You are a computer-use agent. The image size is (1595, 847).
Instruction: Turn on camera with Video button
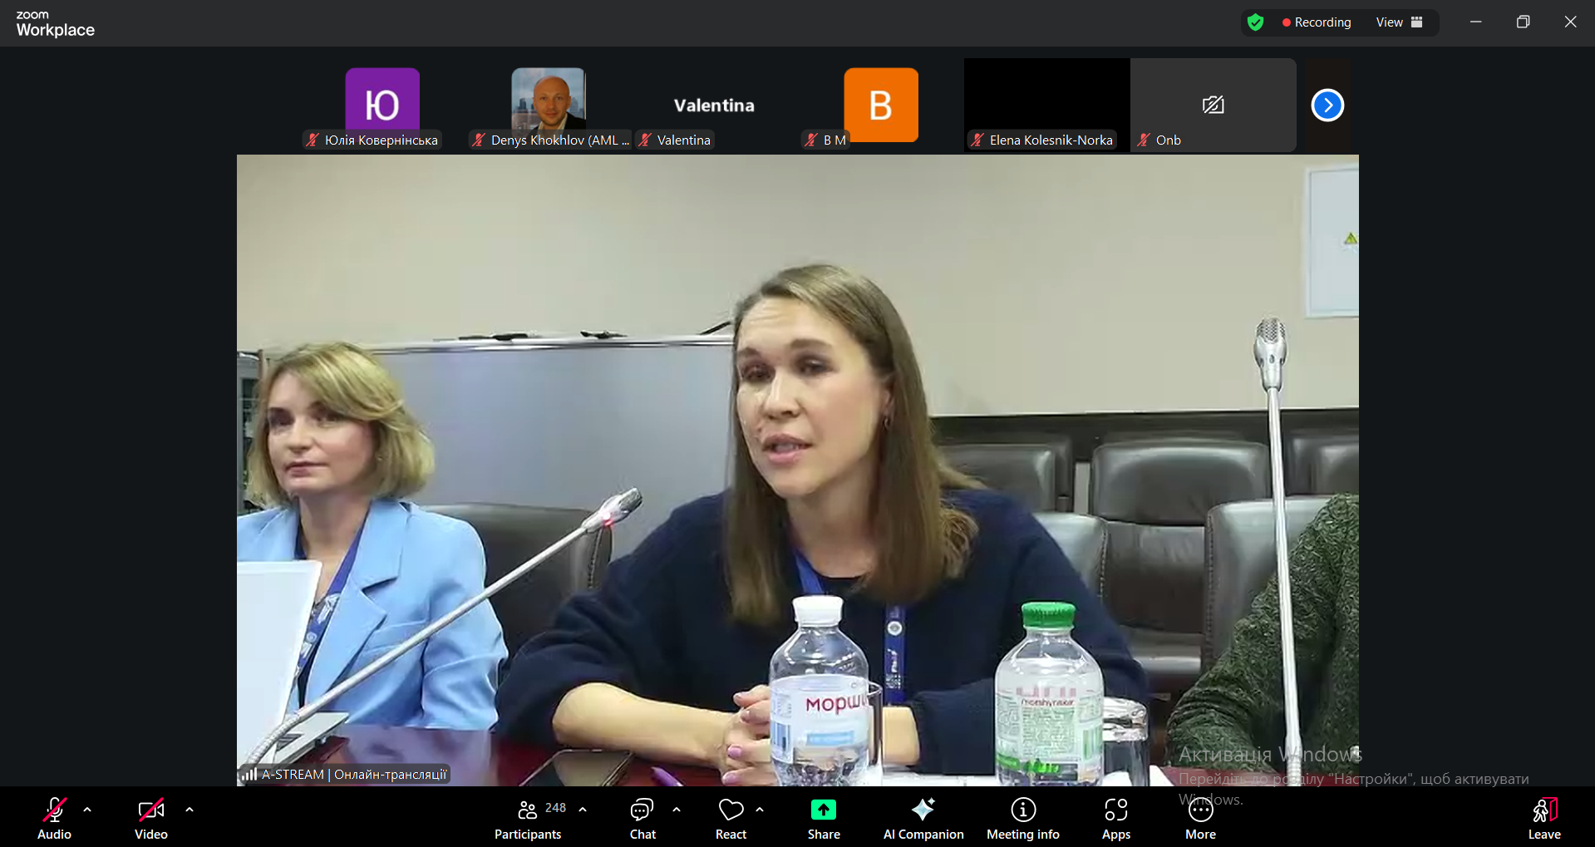(x=150, y=818)
